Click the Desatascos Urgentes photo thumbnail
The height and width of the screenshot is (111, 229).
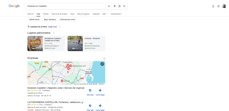click(x=35, y=43)
